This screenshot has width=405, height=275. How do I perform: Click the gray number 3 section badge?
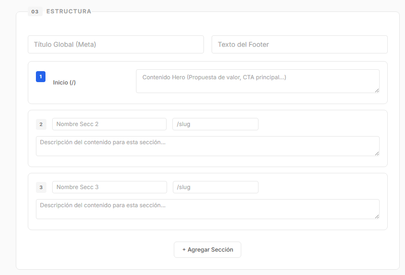coord(41,188)
